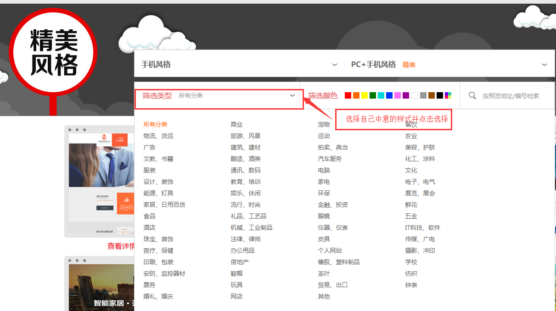Filter by the yellow color swatch
This screenshot has width=556, height=311.
coord(365,95)
